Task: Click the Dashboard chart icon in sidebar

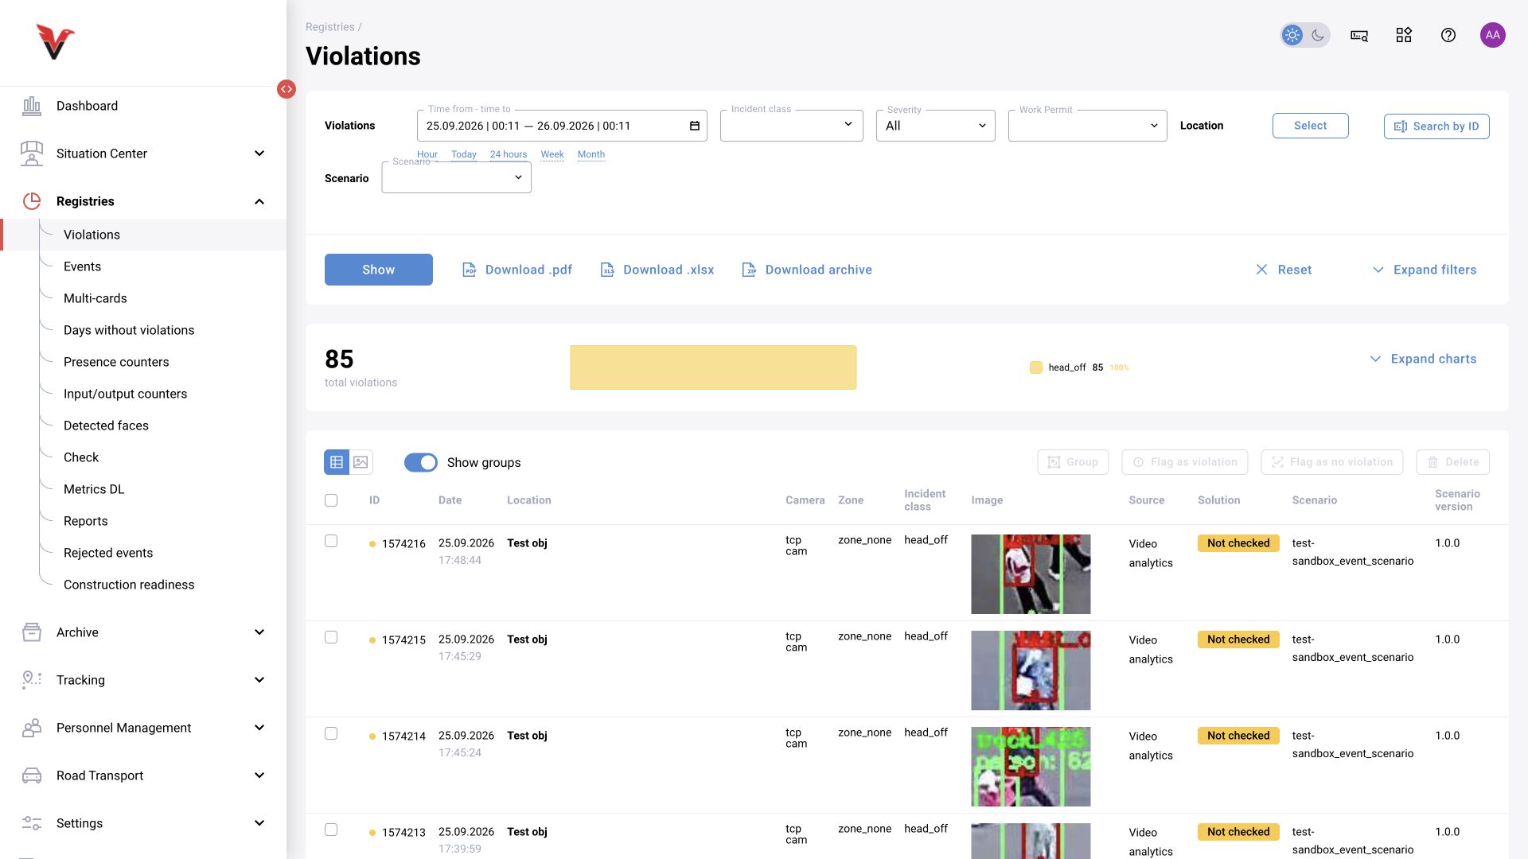Action: (32, 106)
